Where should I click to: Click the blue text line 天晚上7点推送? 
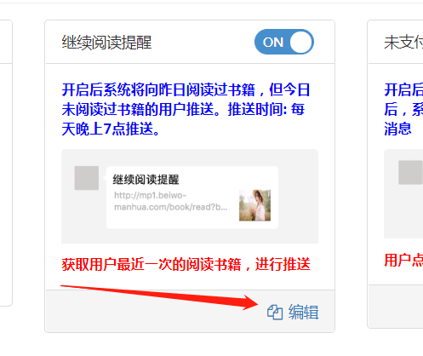pyautogui.click(x=111, y=129)
